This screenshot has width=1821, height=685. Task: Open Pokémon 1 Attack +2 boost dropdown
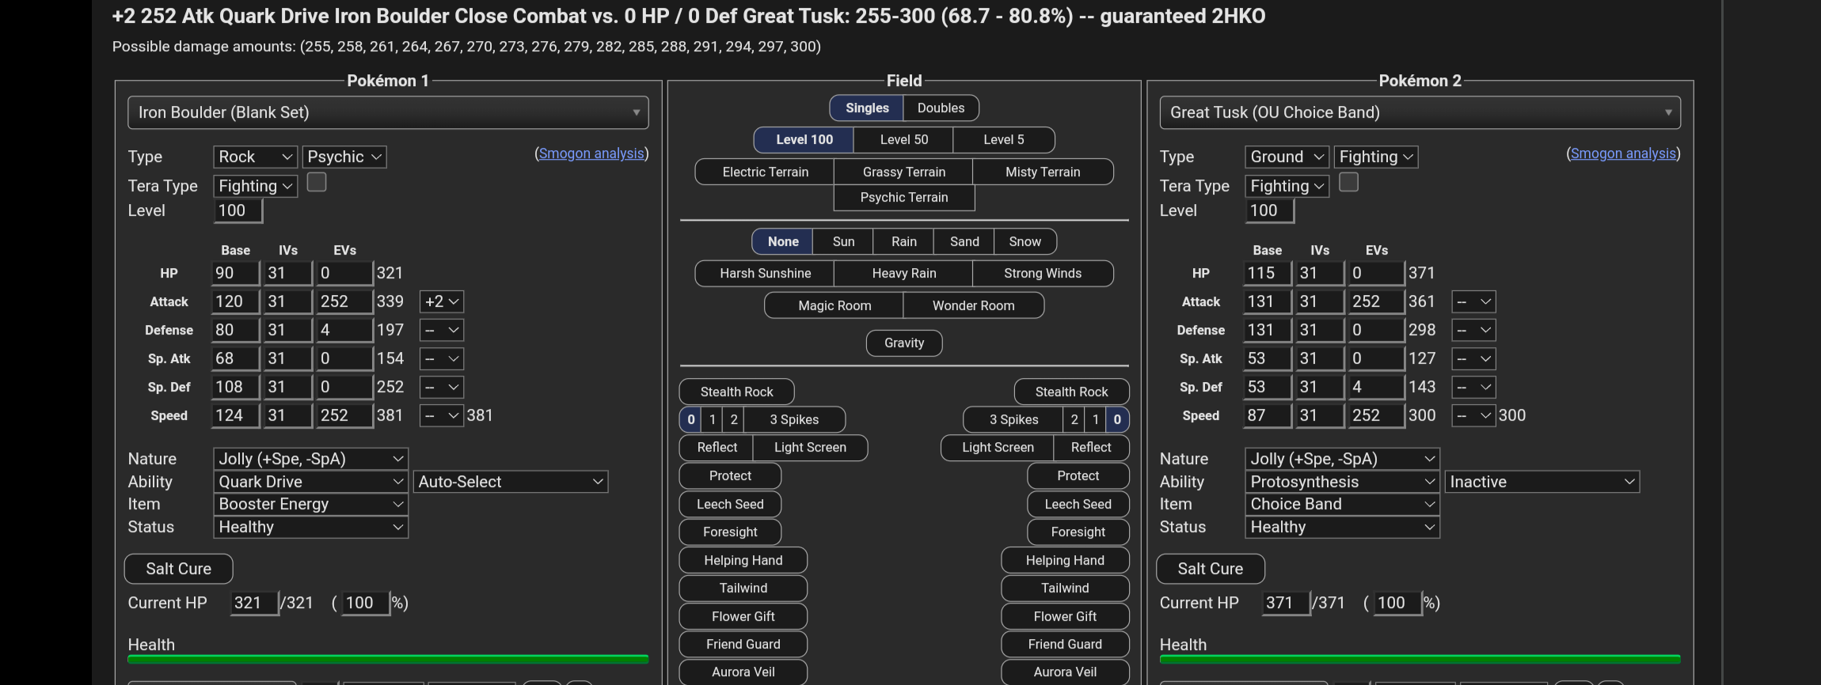pyautogui.click(x=442, y=301)
